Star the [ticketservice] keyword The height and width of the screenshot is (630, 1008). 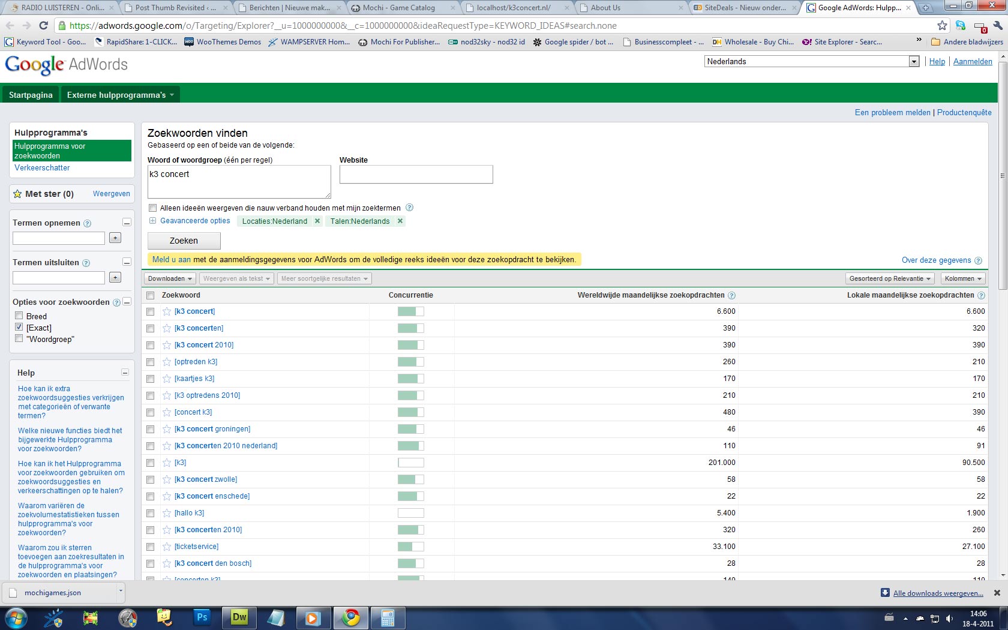point(167,547)
